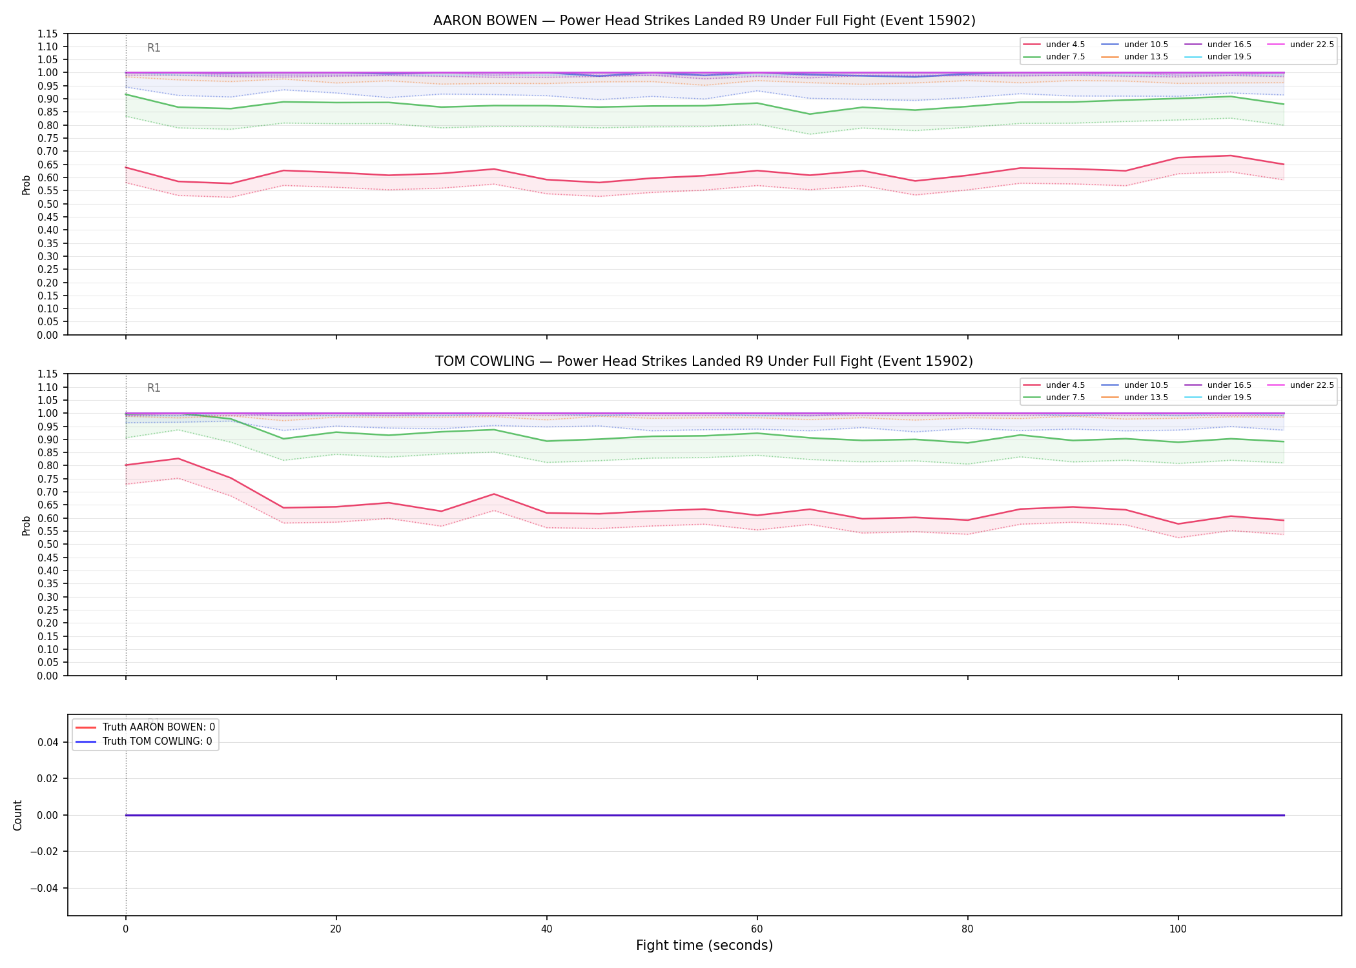Click the '60' fight time tick label
The width and height of the screenshot is (1356, 968).
(x=757, y=929)
